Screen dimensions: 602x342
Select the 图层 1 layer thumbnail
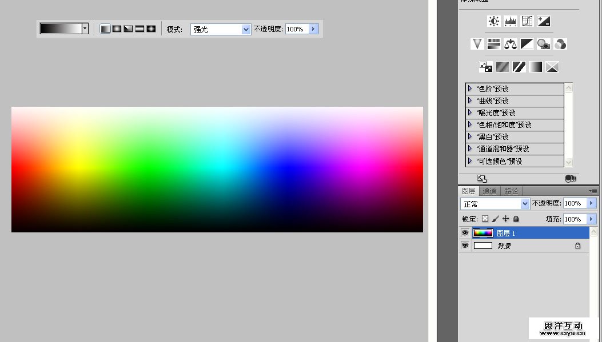coord(483,233)
